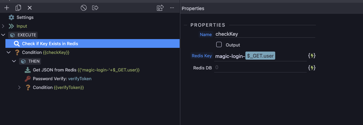Viewport: 363px width, 125px height.
Task: Click the key icon for Password Verify
Action: point(28,79)
